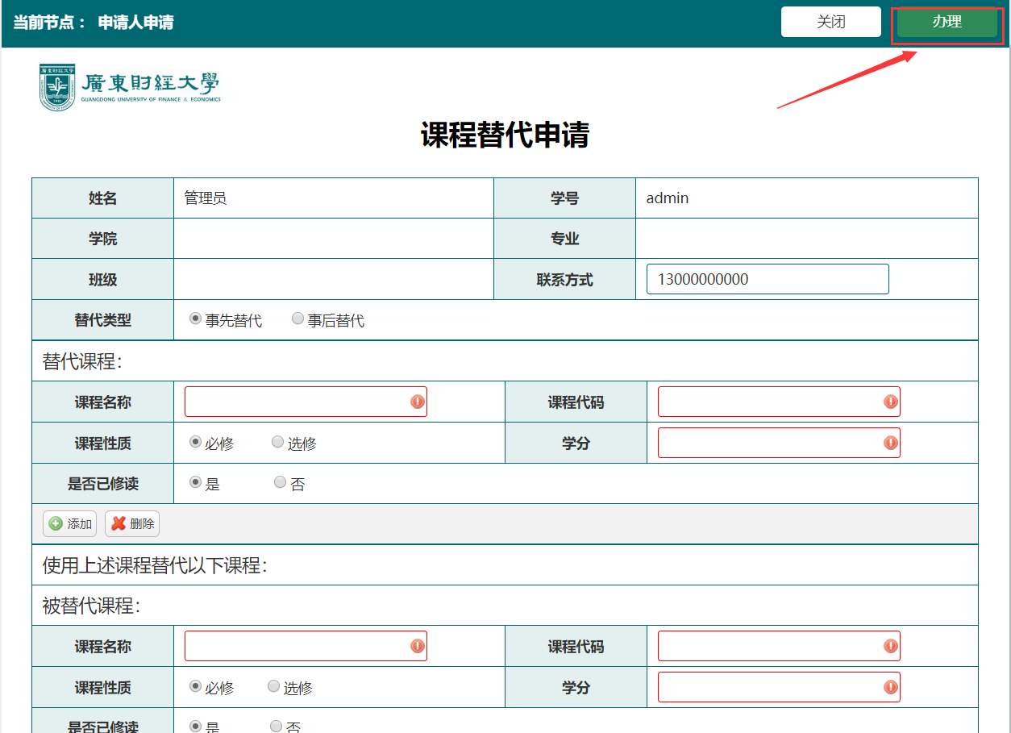
Task: Click the red X 删除 icon
Action: (119, 524)
